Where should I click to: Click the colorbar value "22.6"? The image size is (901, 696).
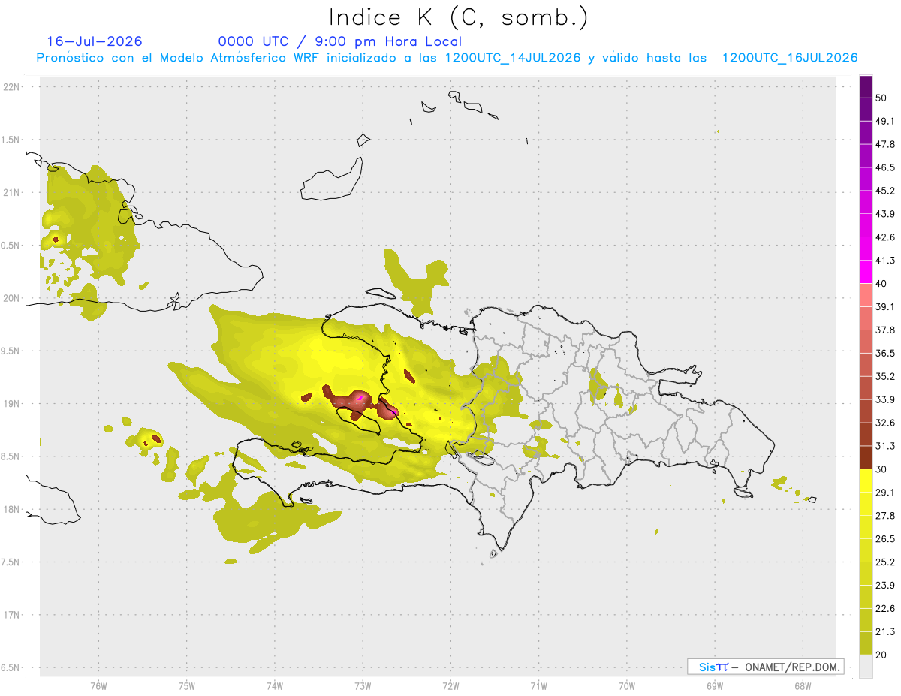pyautogui.click(x=885, y=608)
